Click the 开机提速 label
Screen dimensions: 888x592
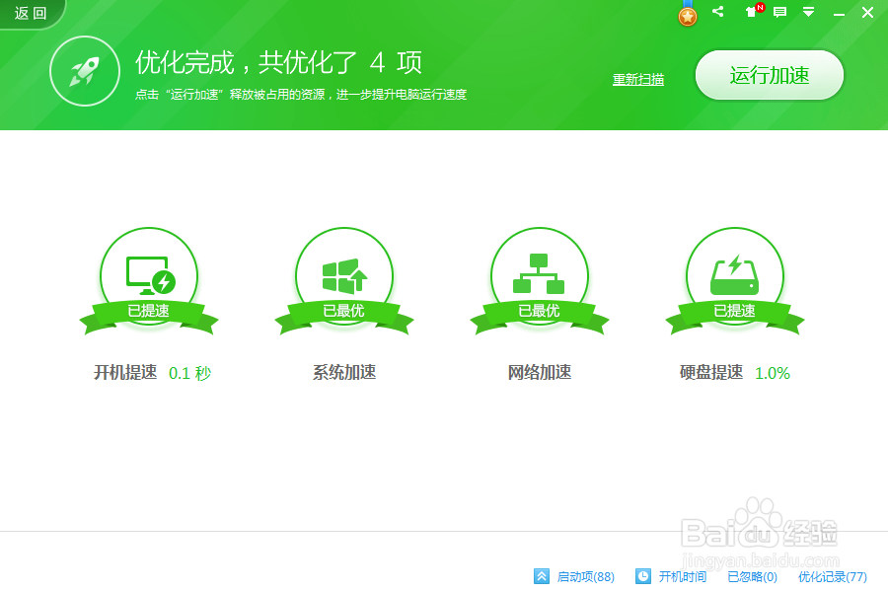[125, 372]
